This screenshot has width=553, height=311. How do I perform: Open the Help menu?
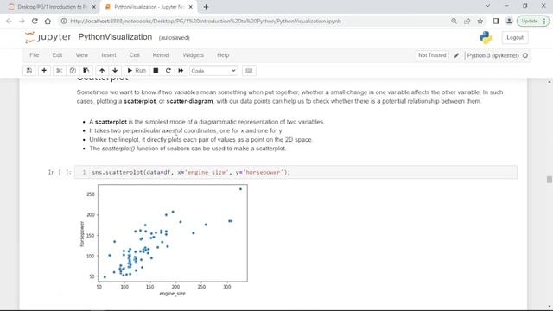pos(223,55)
